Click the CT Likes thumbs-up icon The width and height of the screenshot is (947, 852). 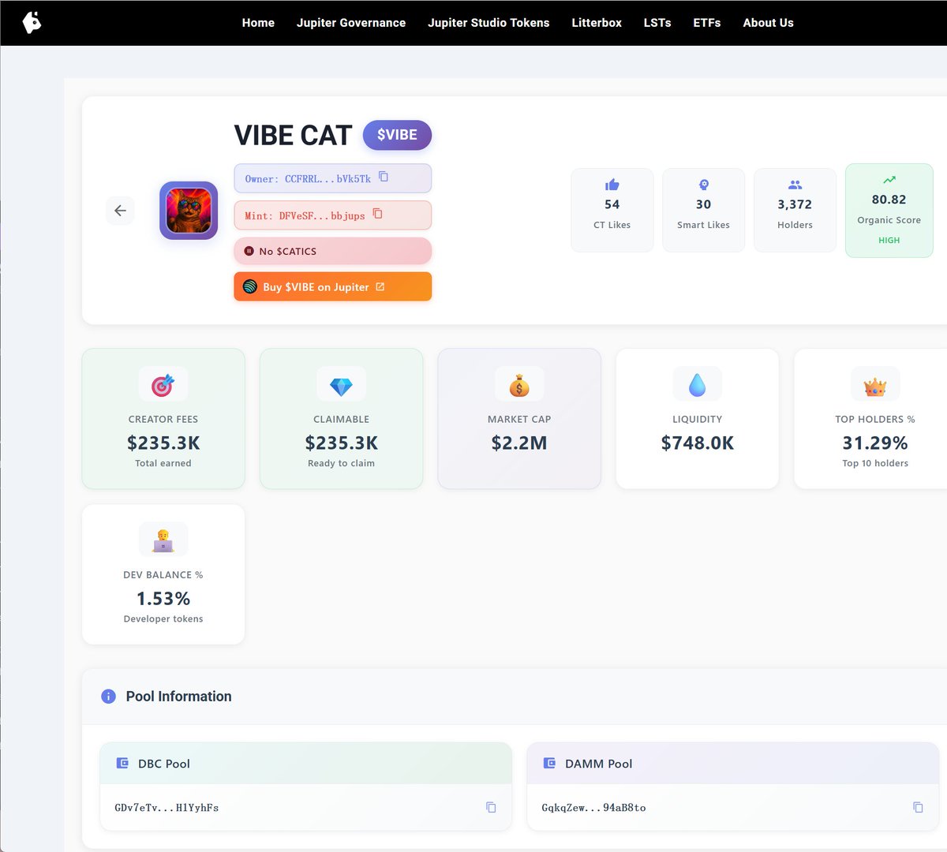(612, 185)
